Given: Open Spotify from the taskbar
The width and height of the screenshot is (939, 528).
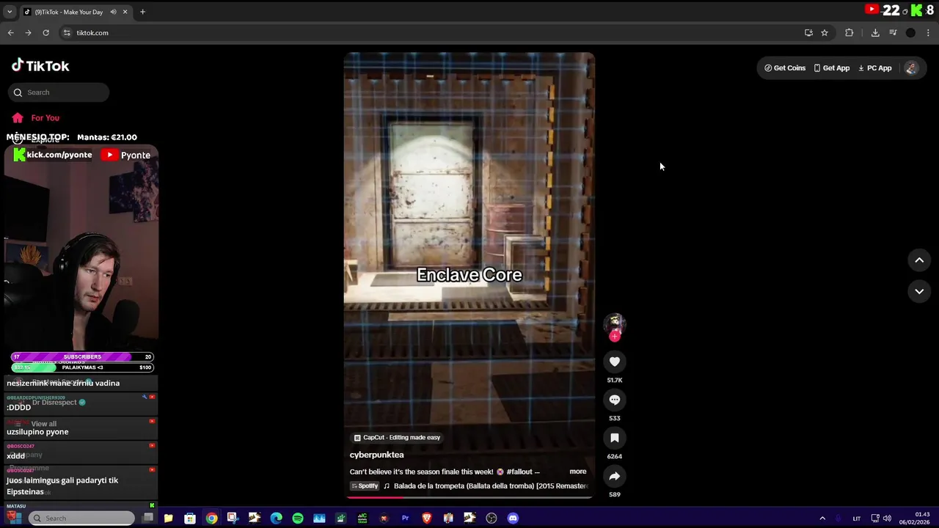Looking at the screenshot, I should click(298, 518).
